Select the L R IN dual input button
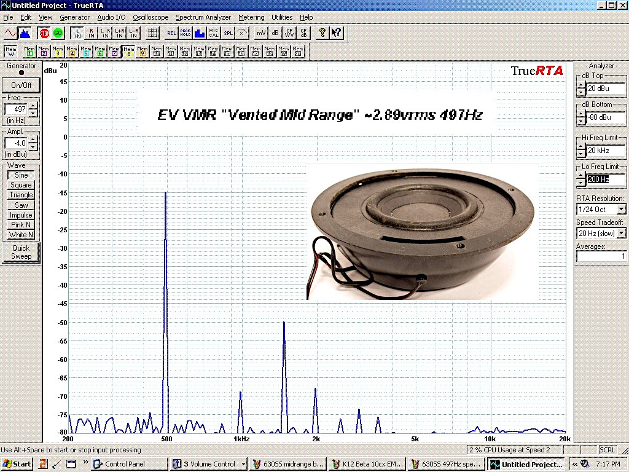 105,33
